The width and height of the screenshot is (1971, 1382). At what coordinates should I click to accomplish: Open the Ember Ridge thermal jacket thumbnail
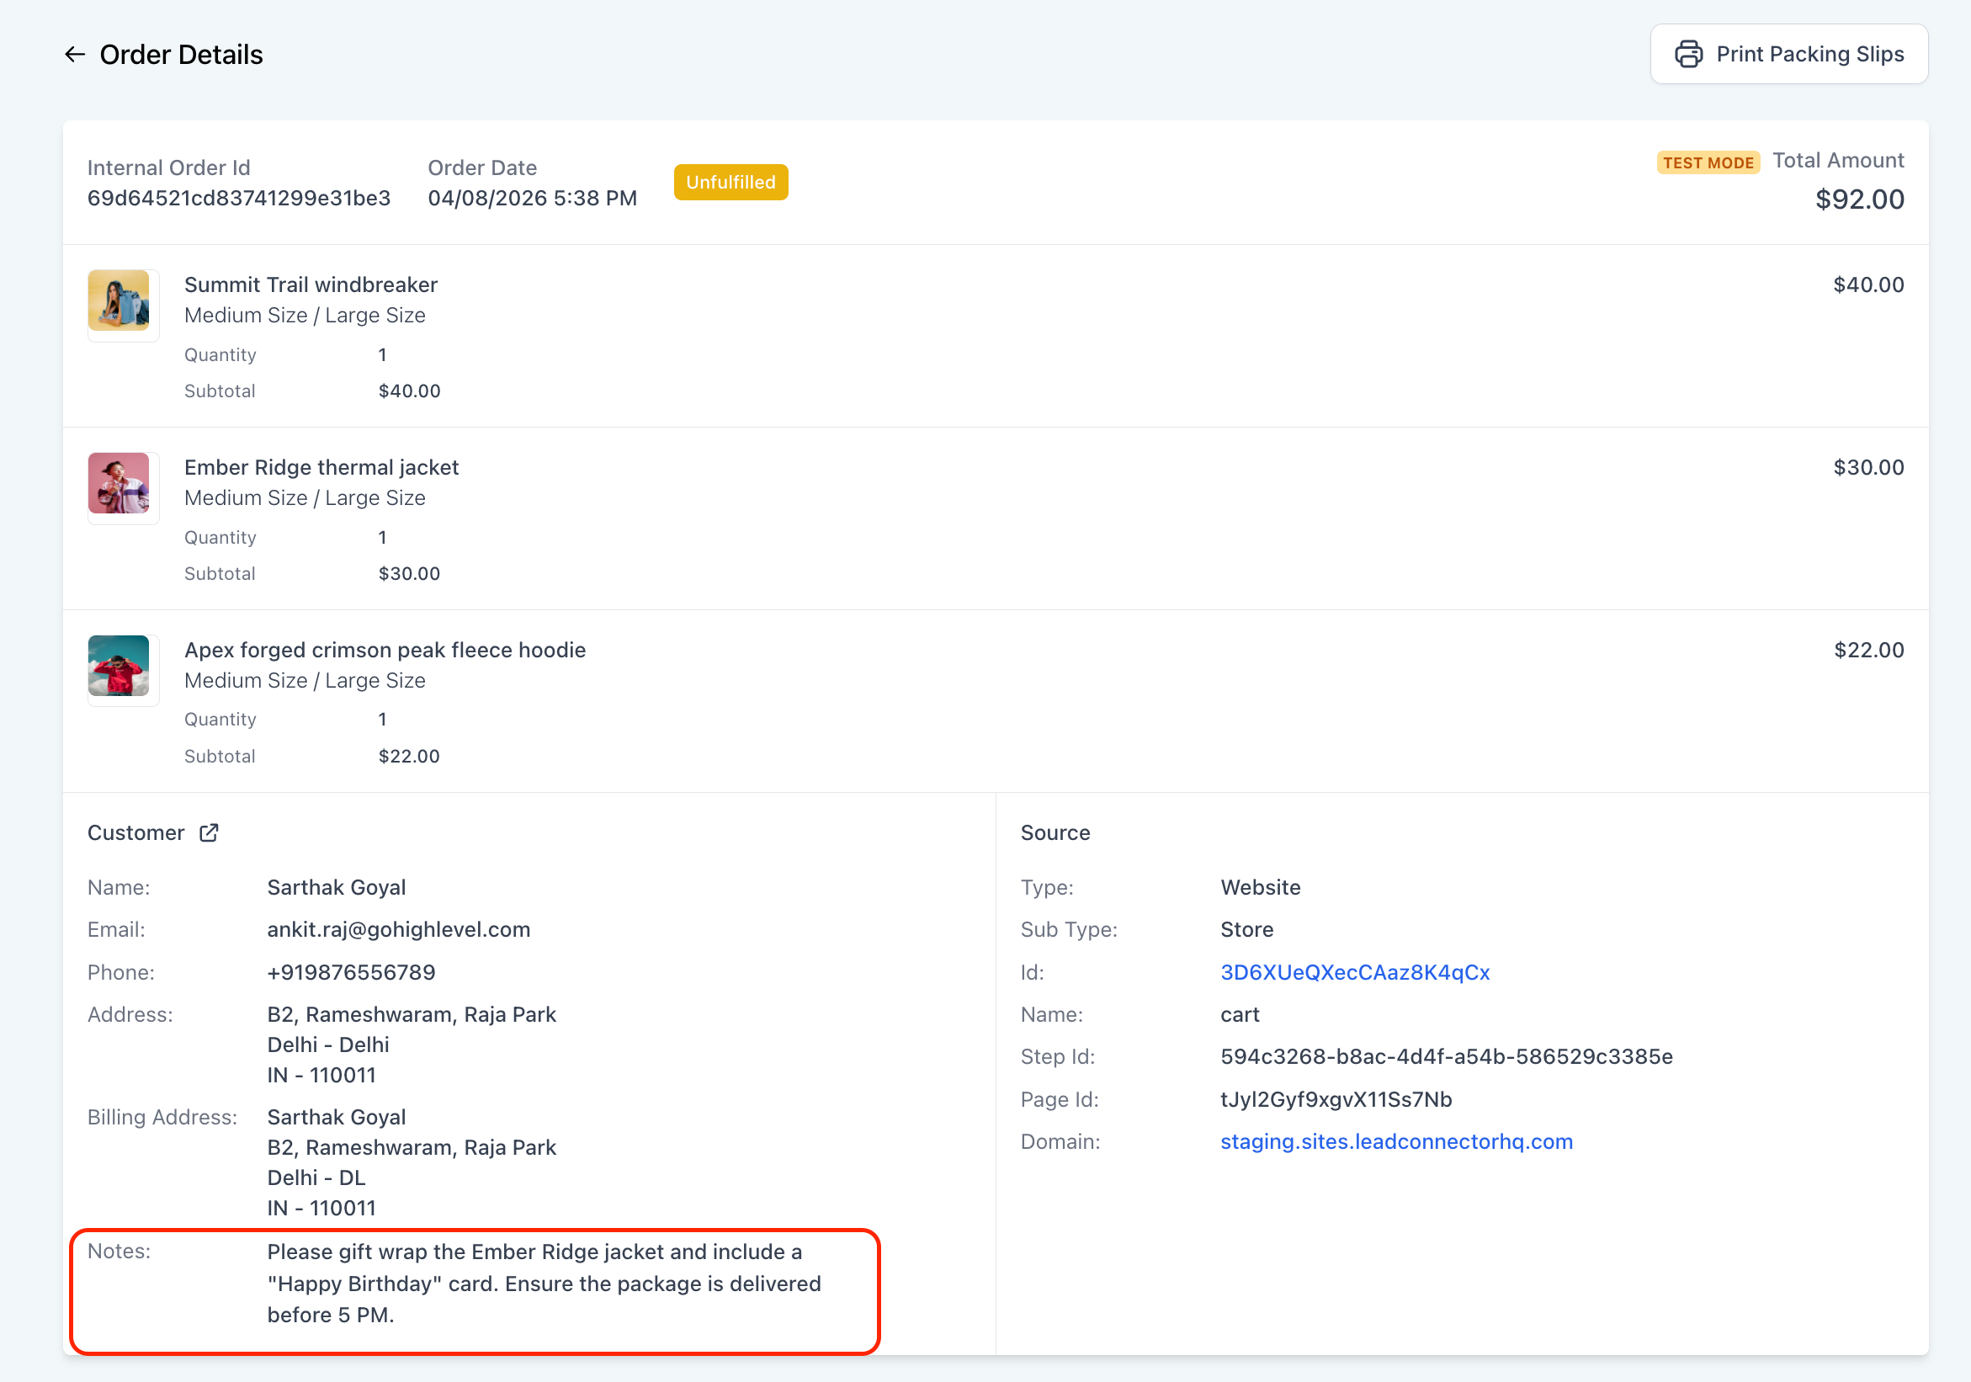[x=120, y=483]
